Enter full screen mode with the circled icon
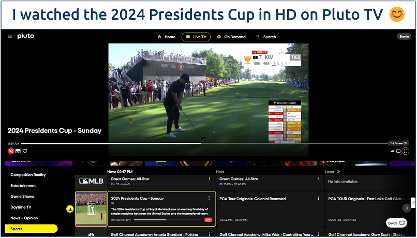 405,151
